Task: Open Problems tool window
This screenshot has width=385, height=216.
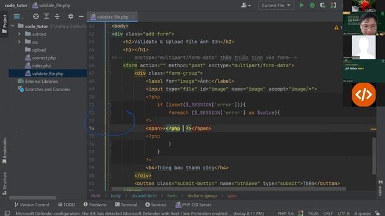Action: point(95,205)
